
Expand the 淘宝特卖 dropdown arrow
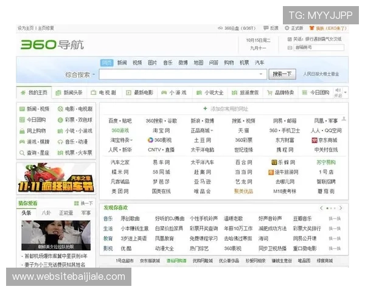131,140
